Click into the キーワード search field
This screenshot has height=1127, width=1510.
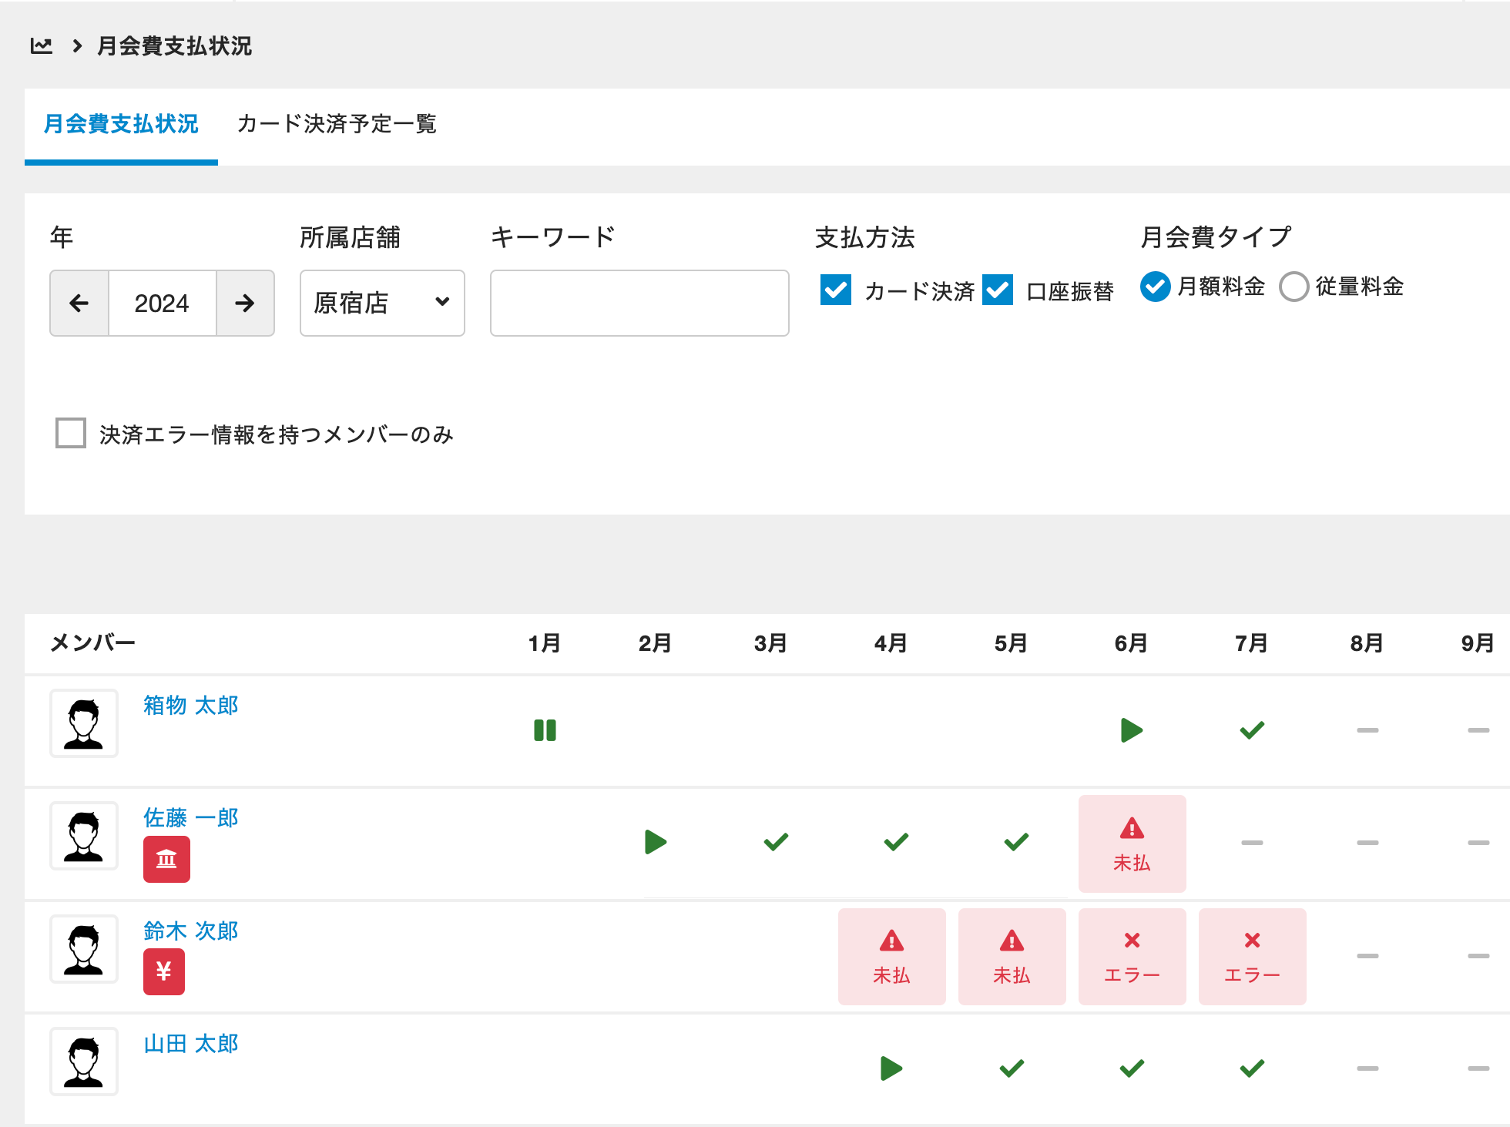(639, 303)
